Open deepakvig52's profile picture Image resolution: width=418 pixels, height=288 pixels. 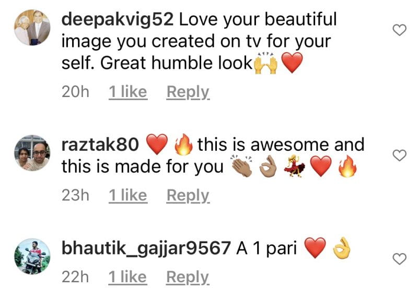(x=32, y=28)
